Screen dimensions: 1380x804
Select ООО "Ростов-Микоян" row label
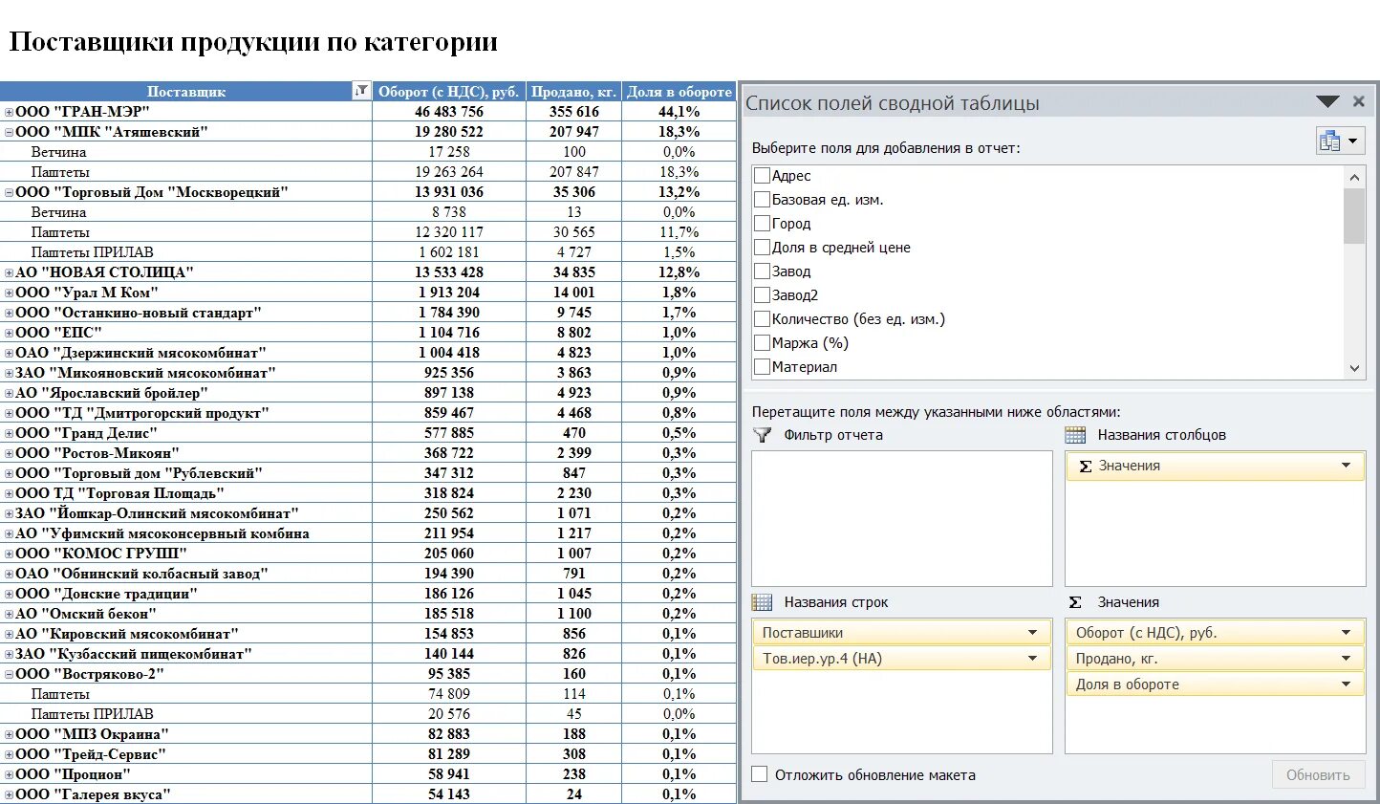tap(97, 453)
